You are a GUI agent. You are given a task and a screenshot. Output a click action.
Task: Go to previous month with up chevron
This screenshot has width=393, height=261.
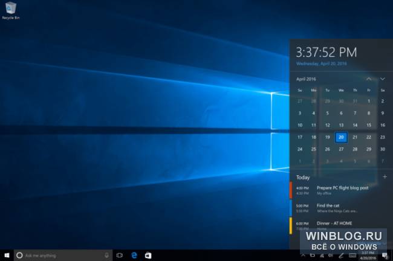tap(369, 79)
